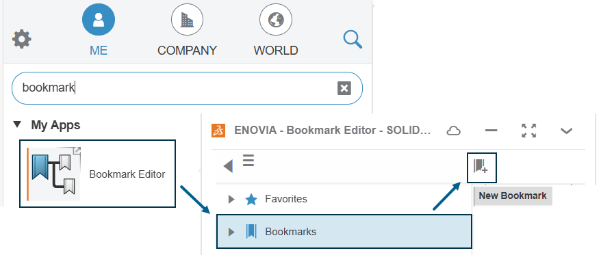Click the Bookmark Editor label

[x=127, y=174]
